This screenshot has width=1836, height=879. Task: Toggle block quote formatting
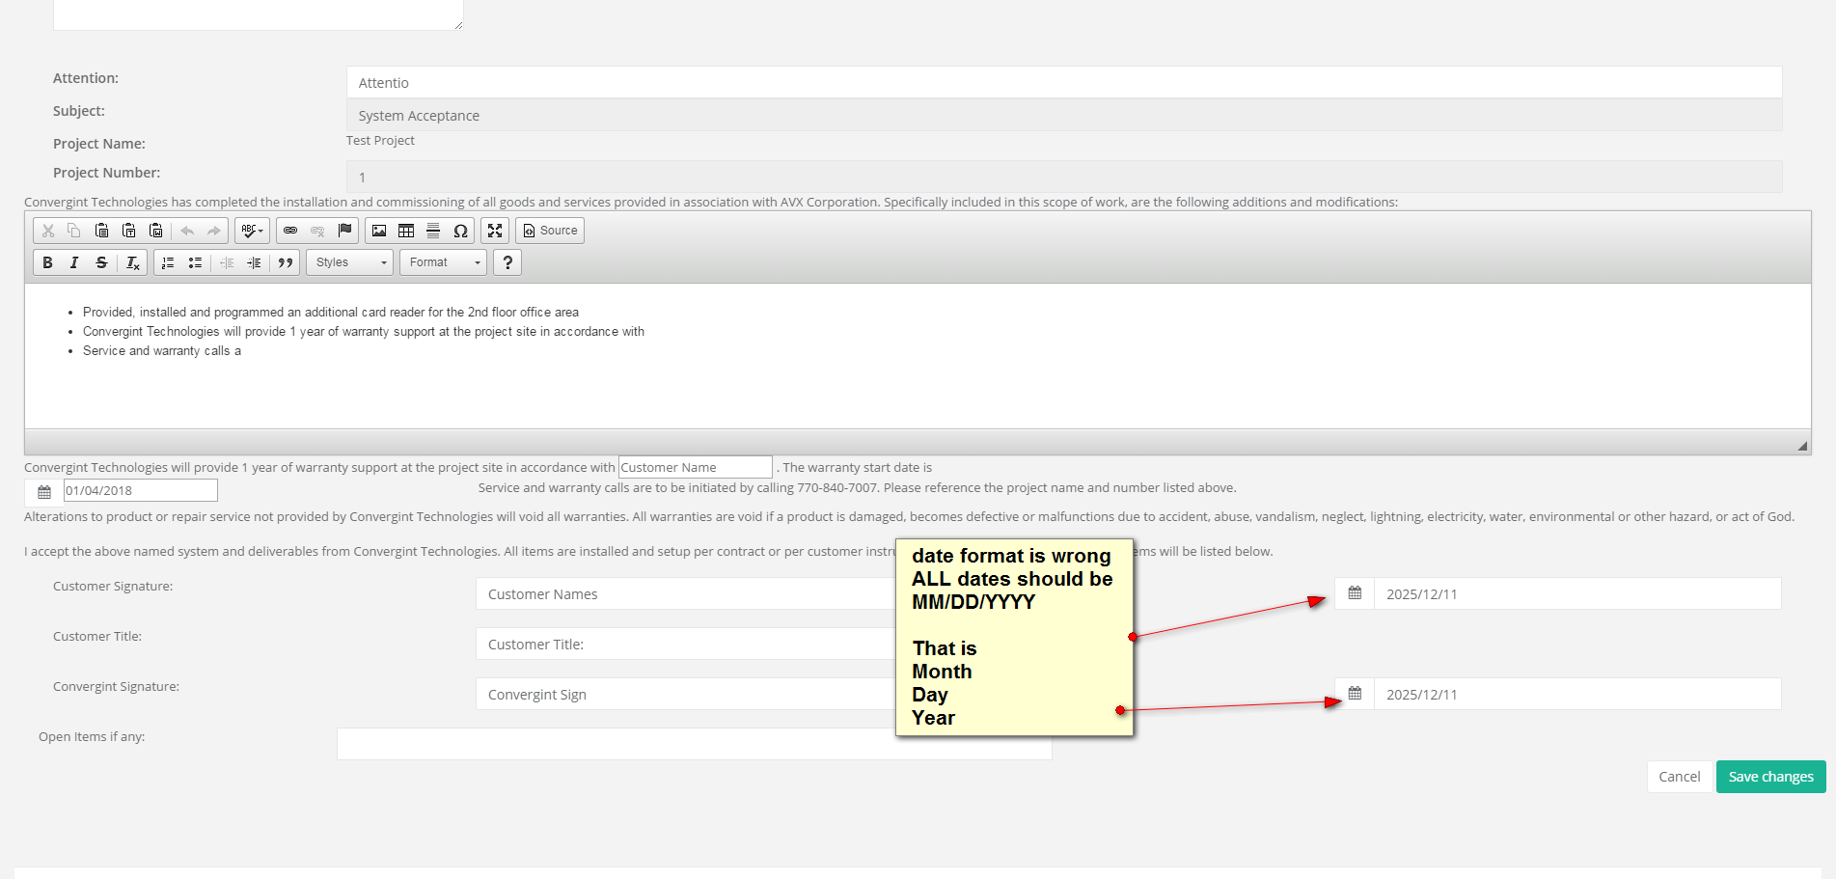pyautogui.click(x=286, y=262)
